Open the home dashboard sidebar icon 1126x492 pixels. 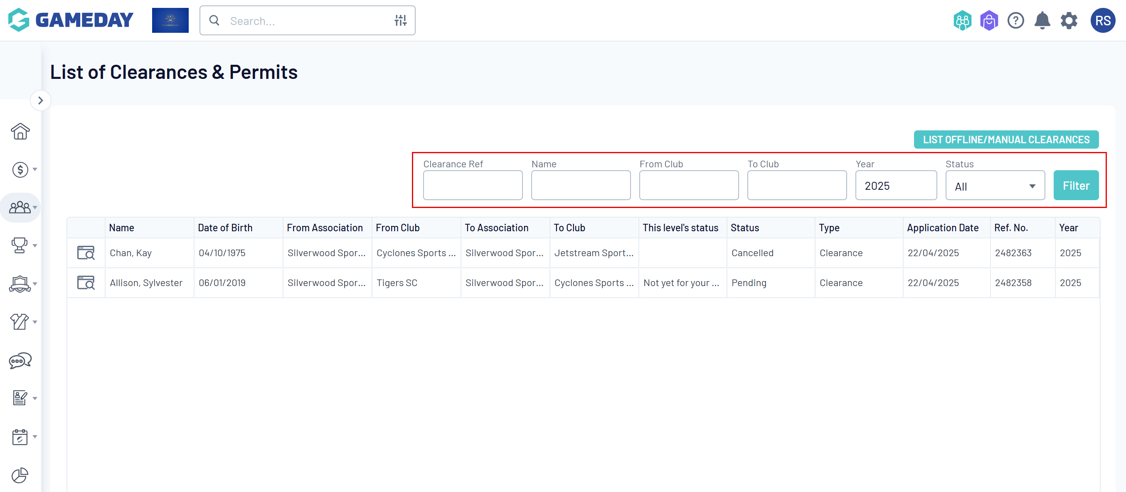point(20,131)
